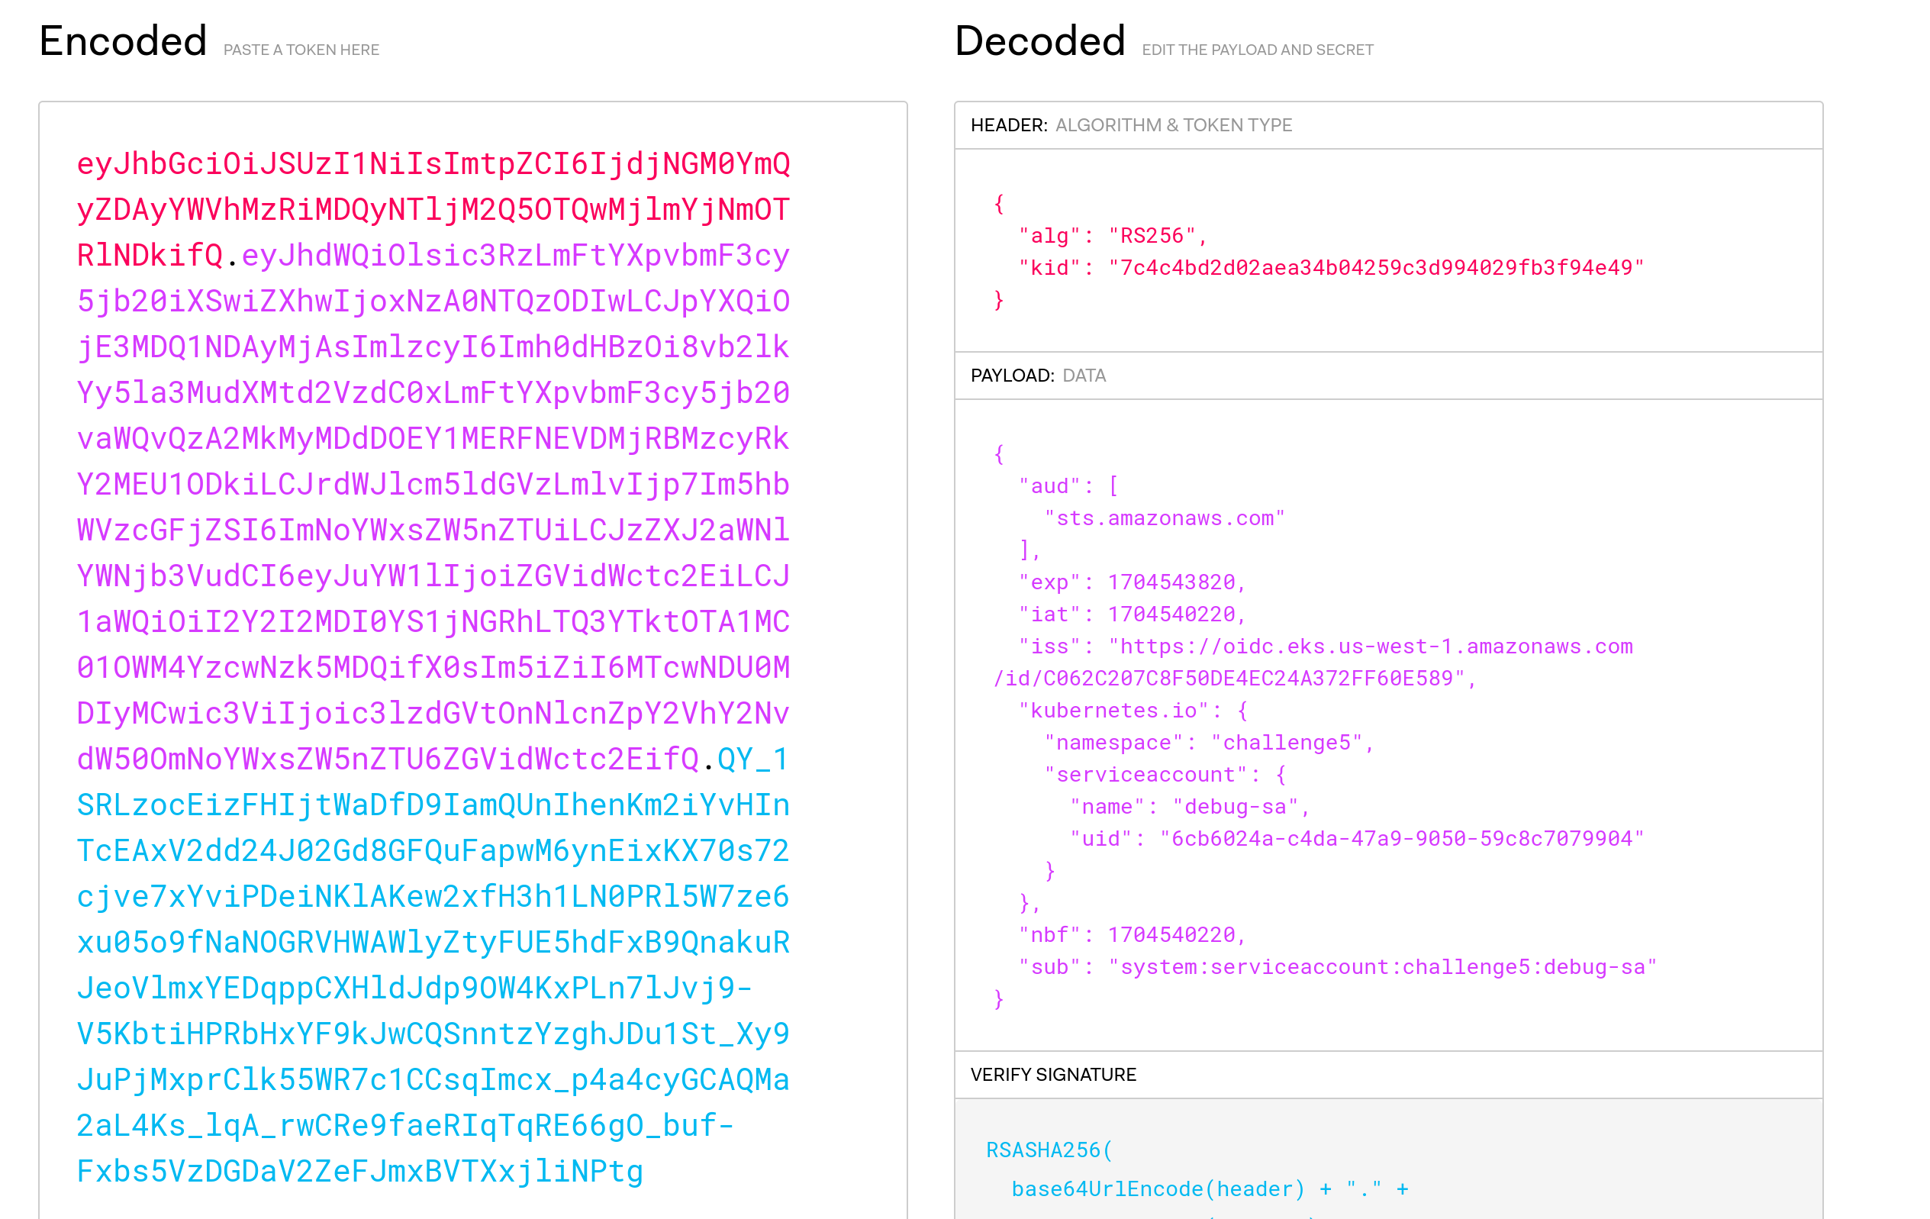Click the "iat" timestamp line in payload
1930x1219 pixels.
point(1132,614)
